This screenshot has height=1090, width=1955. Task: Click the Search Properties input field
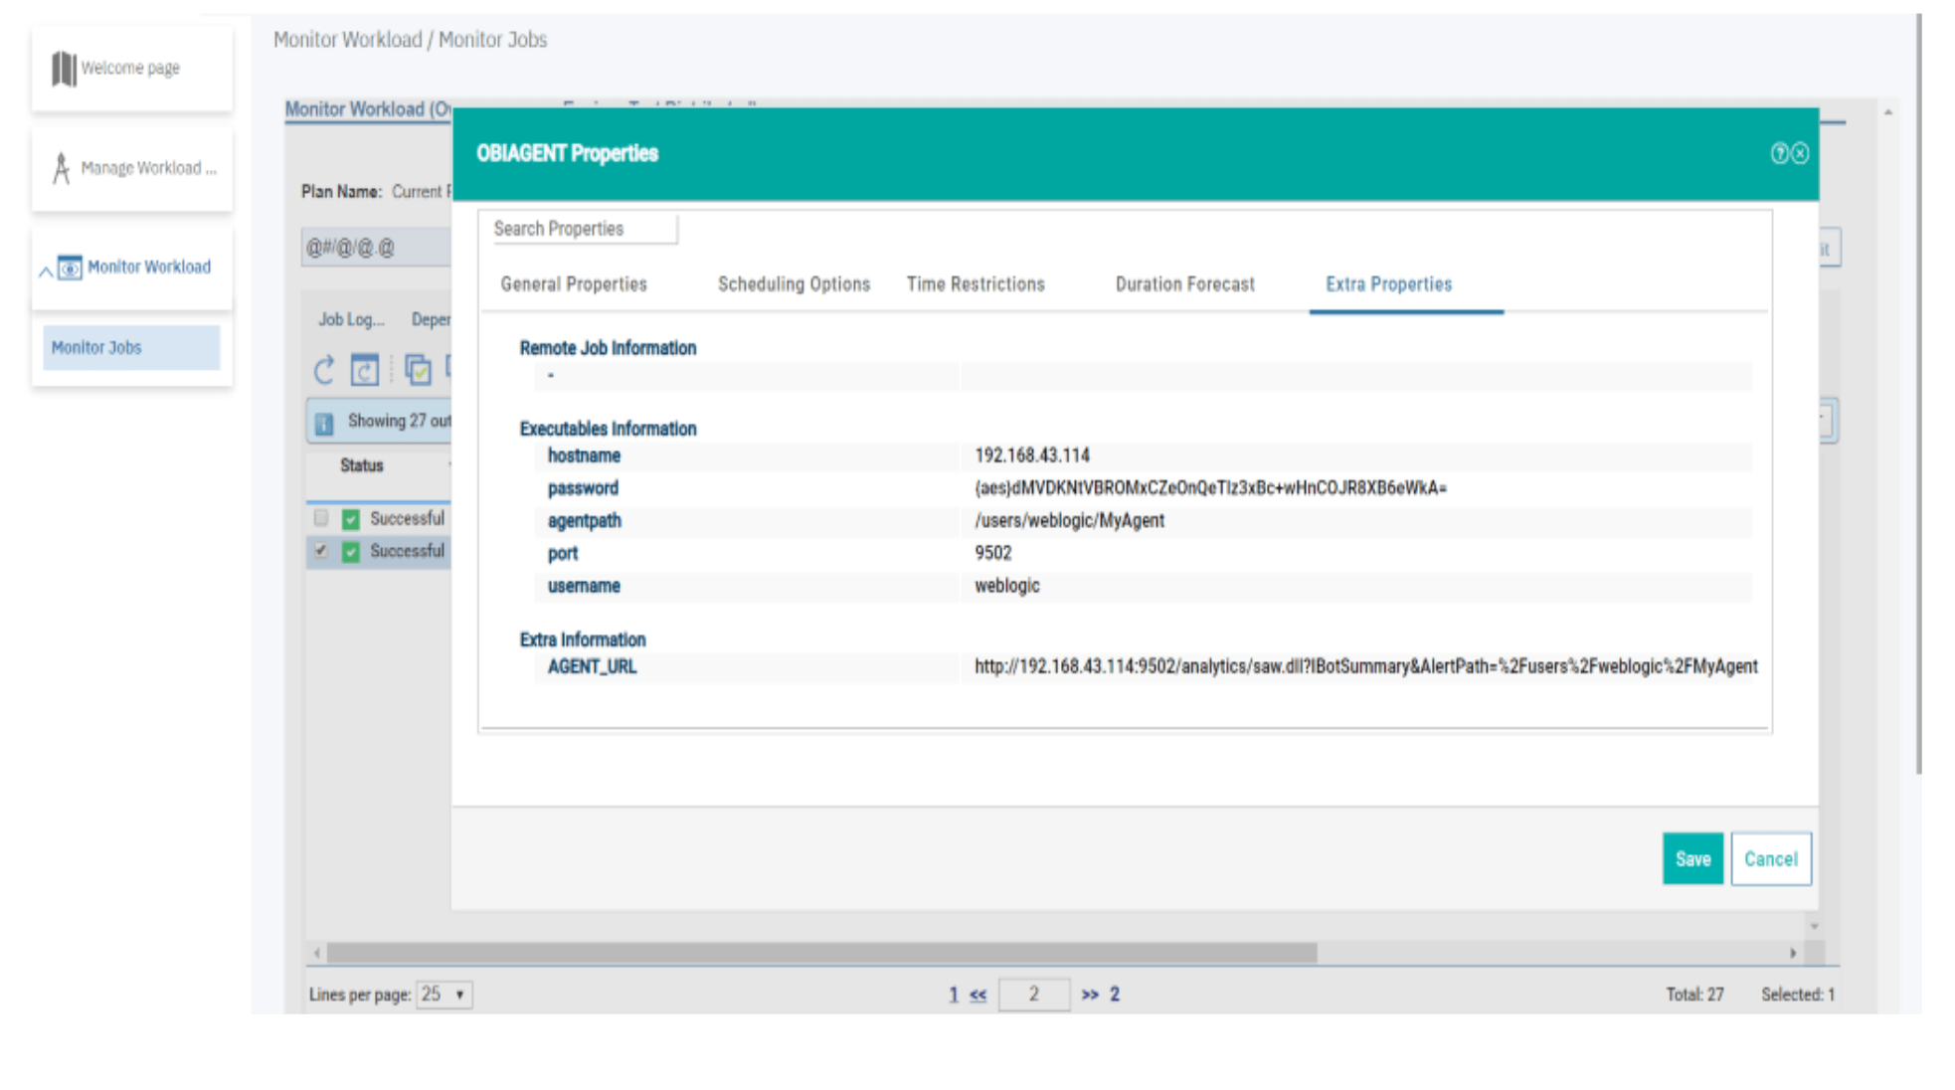[583, 229]
